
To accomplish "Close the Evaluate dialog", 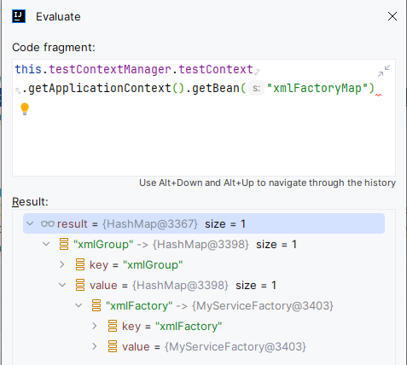I will click(392, 16).
